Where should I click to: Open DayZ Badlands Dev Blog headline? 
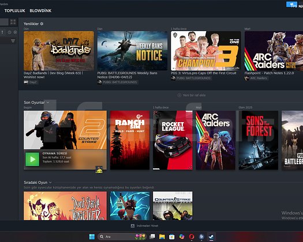53,75
